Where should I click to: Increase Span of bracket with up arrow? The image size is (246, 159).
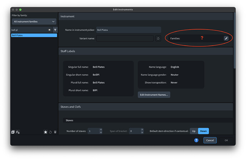click(x=142, y=129)
